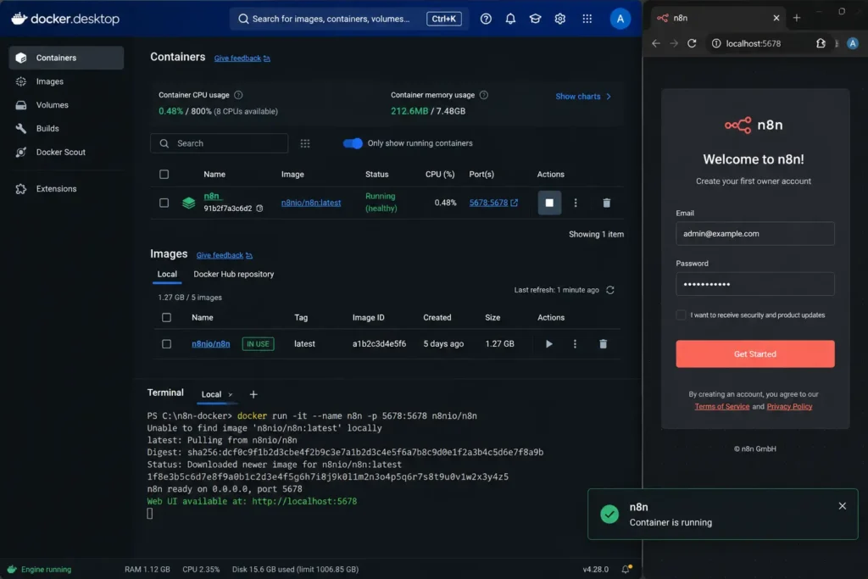Add a new terminal tab
868x579 pixels.
[253, 394]
